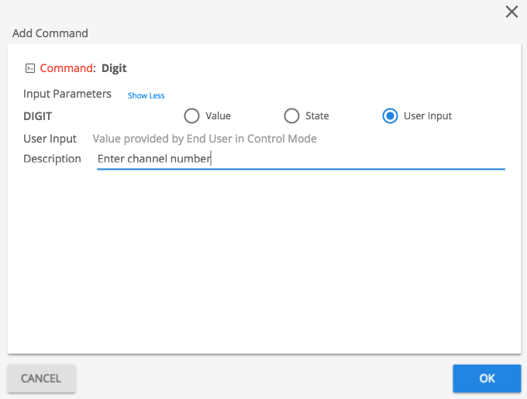Select the User Input radio button circle
Viewport: 527px width, 399px height.
click(390, 116)
